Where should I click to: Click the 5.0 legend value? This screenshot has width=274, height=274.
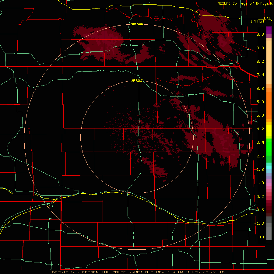(260, 115)
